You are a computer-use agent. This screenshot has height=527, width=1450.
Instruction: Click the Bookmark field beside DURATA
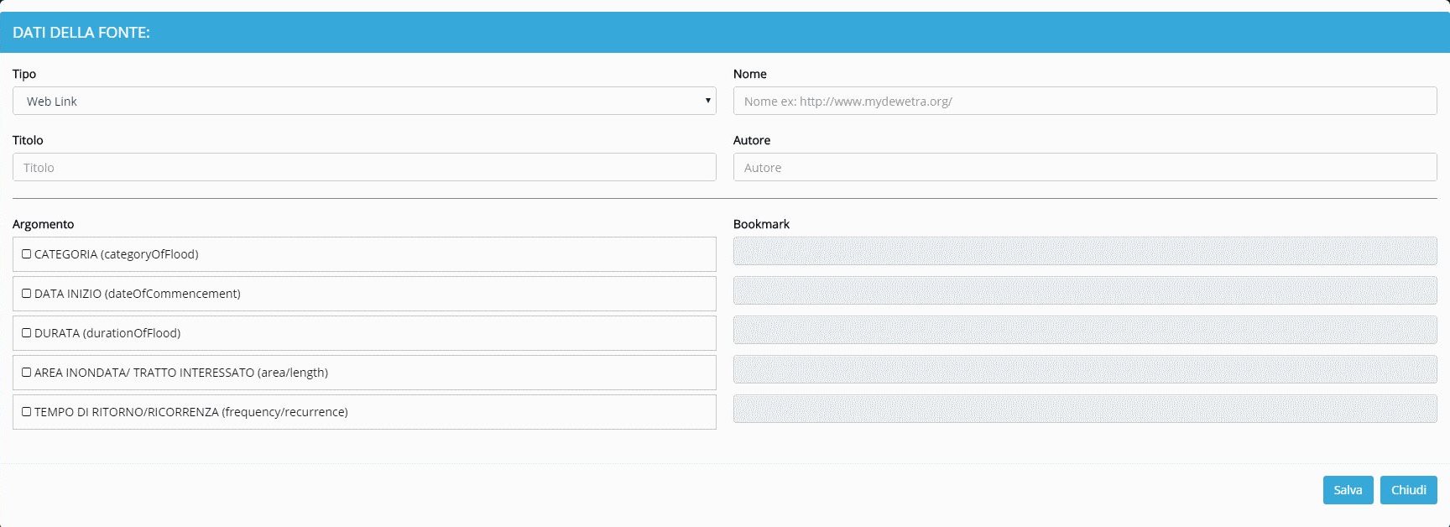click(1084, 330)
